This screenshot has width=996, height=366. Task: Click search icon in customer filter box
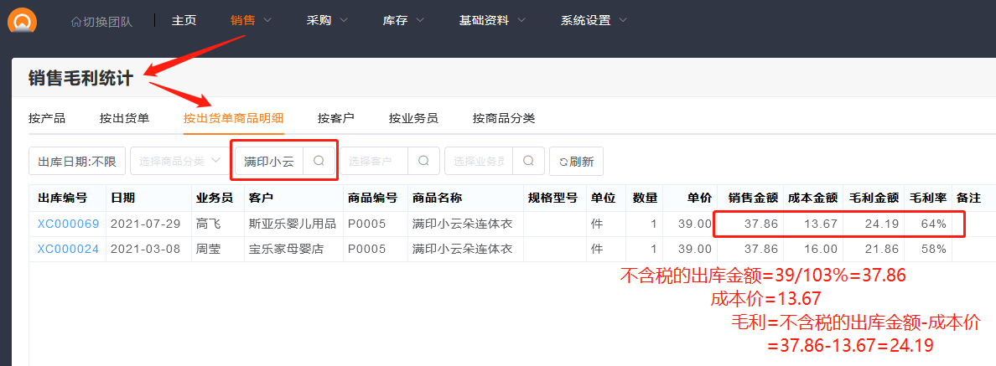tap(423, 161)
